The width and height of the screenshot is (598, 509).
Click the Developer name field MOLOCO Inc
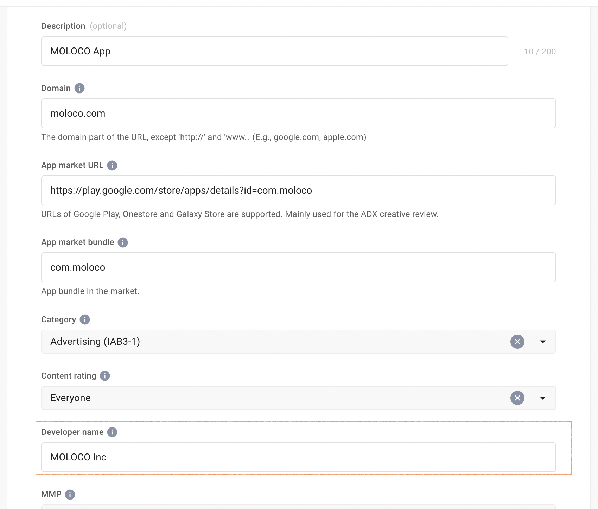coord(299,457)
